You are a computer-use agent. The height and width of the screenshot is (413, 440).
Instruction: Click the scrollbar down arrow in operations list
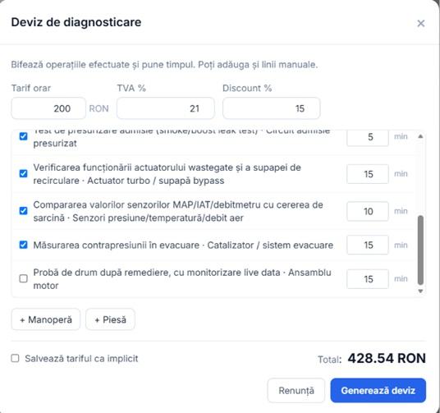click(420, 291)
